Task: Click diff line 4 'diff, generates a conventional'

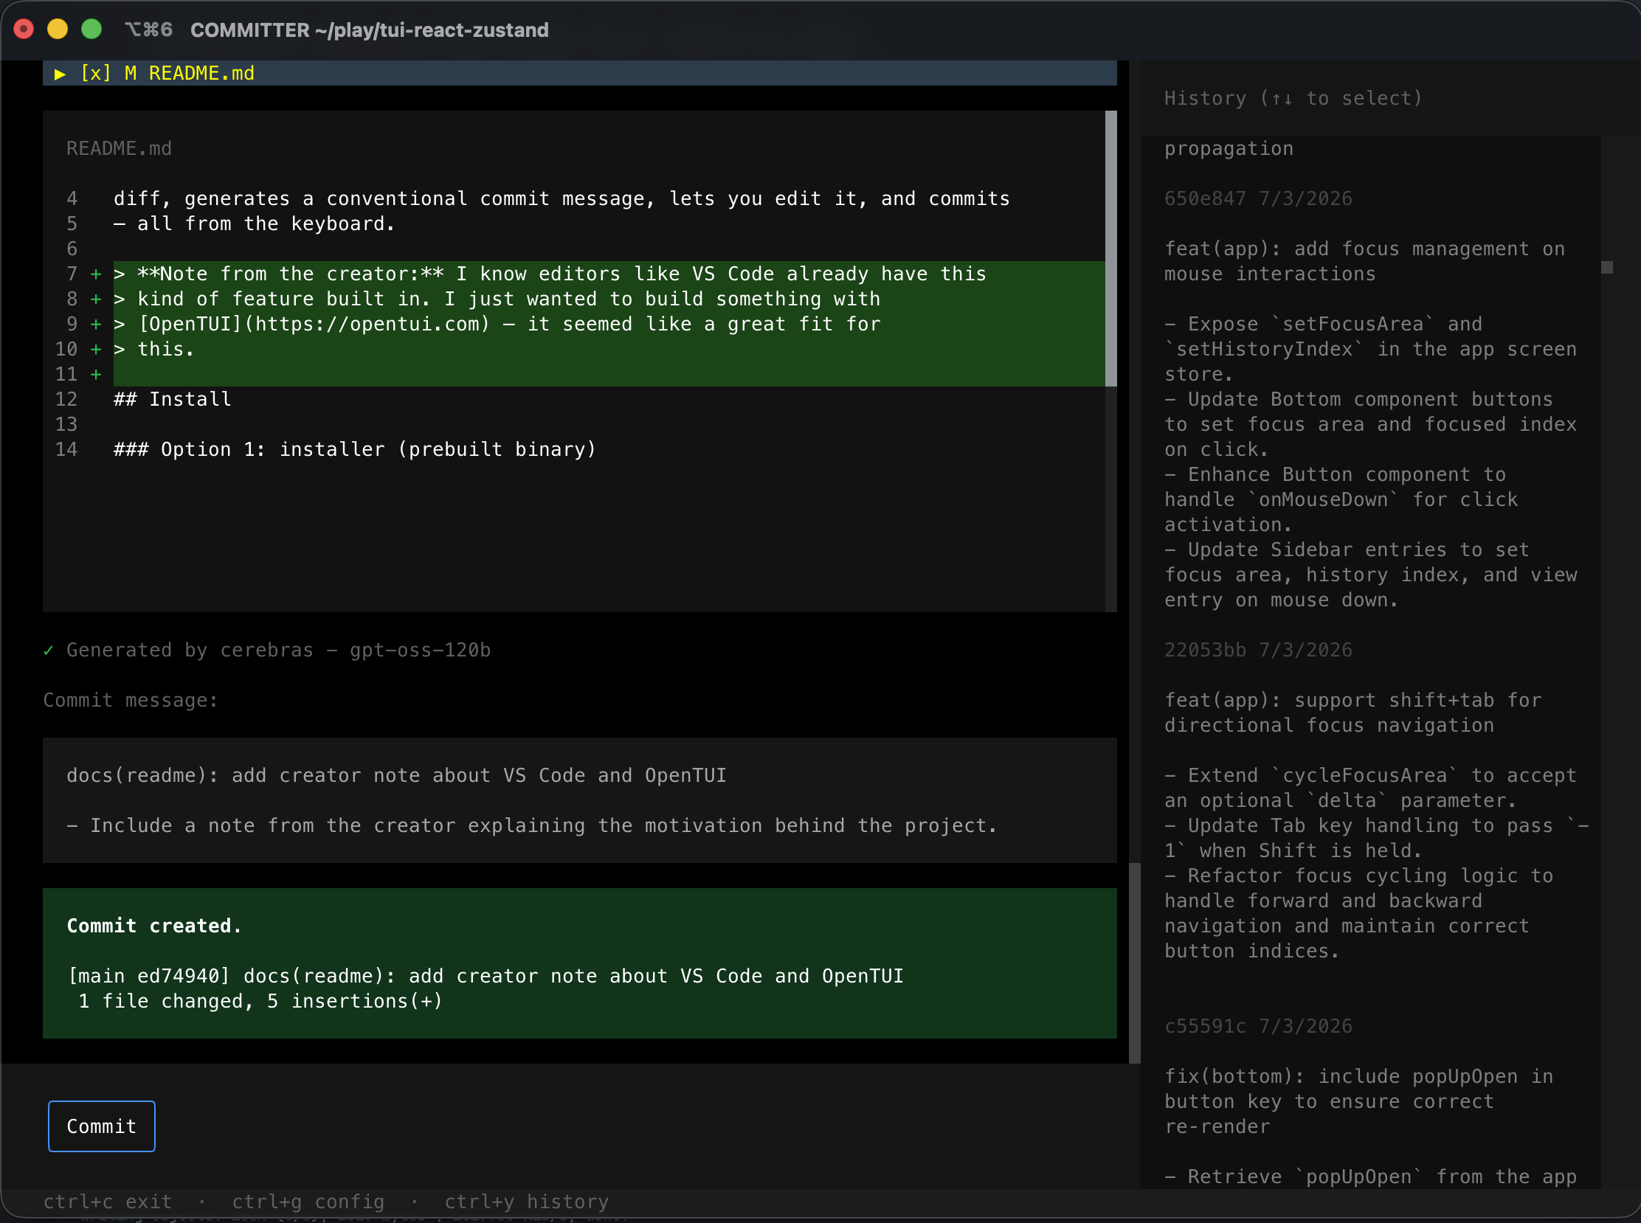Action: pyautogui.click(x=562, y=198)
